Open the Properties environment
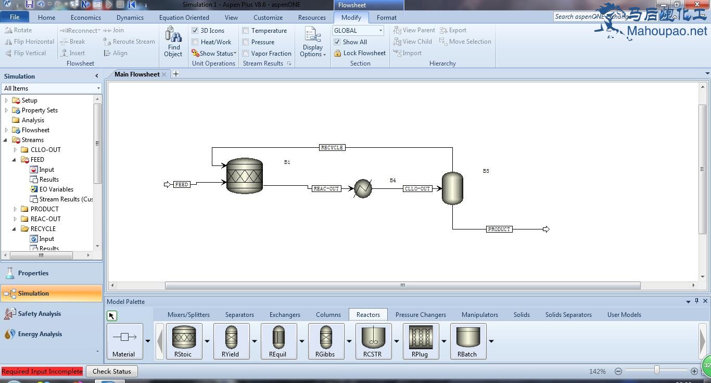The height and width of the screenshot is (383, 711). (x=52, y=273)
